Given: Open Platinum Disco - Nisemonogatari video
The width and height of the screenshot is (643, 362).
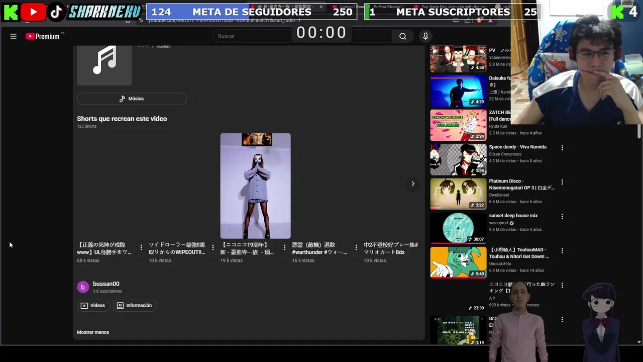Looking at the screenshot, I should tap(521, 185).
